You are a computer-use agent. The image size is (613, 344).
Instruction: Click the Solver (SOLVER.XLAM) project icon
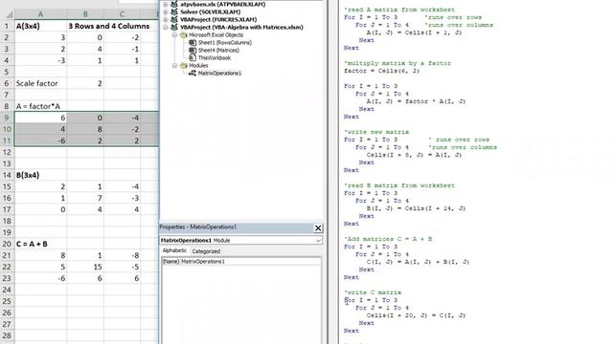point(174,12)
